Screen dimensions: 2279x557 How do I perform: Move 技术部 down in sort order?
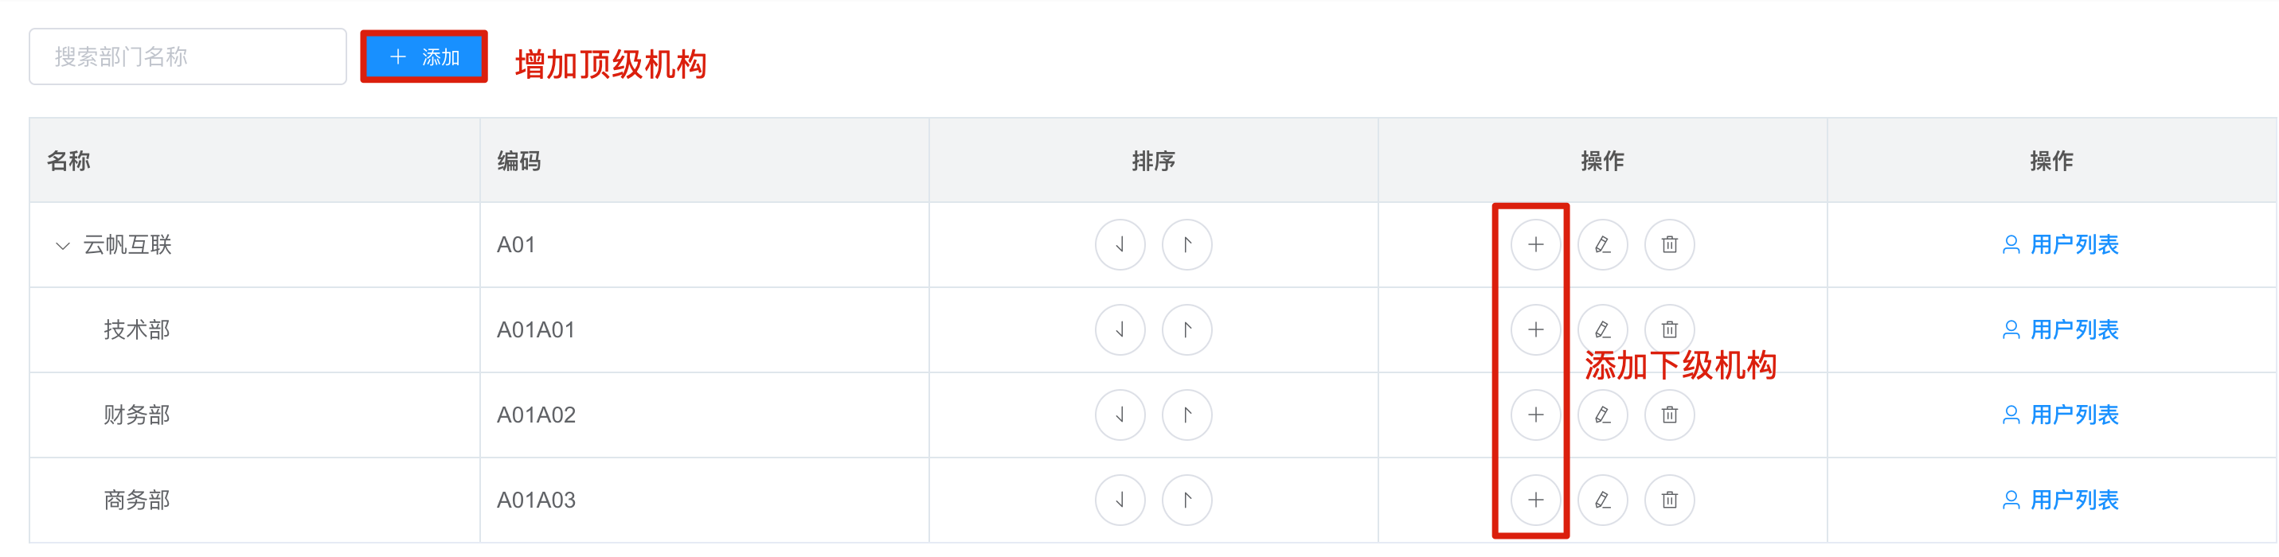coord(1120,329)
